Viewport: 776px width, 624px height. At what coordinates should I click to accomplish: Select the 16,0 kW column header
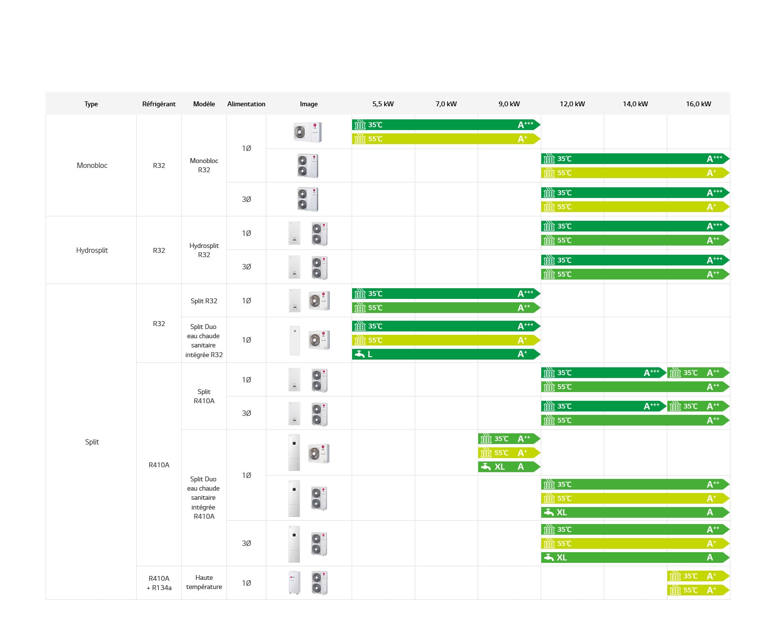coord(698,104)
